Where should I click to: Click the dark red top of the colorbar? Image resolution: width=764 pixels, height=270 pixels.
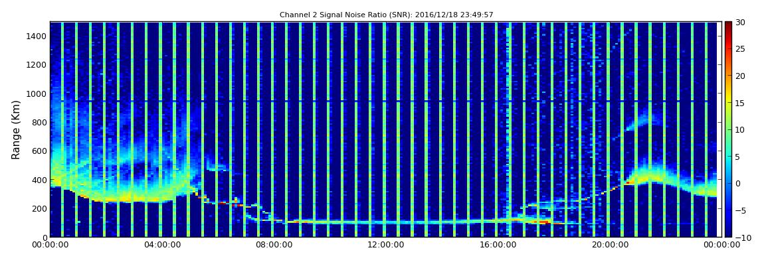point(728,25)
